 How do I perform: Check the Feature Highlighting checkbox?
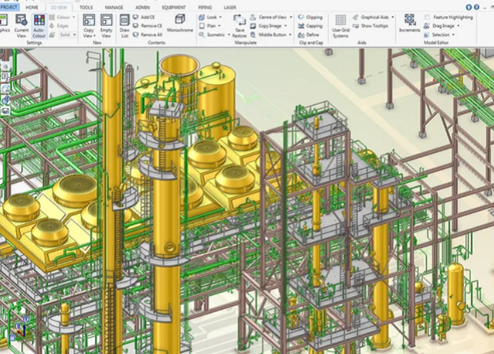[427, 17]
